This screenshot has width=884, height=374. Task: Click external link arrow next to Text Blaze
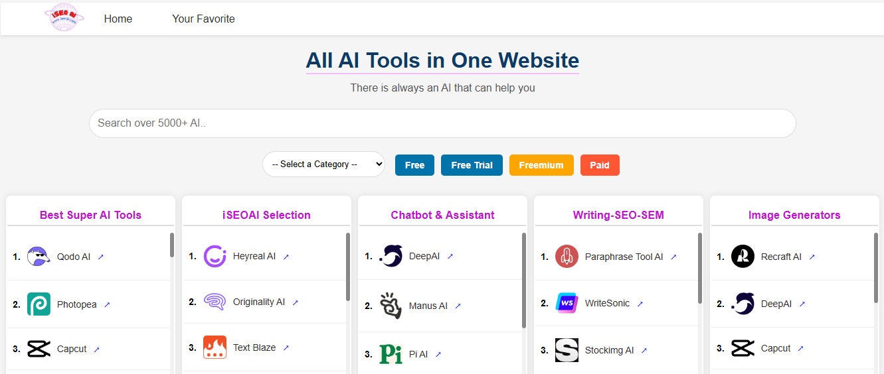[x=286, y=347]
